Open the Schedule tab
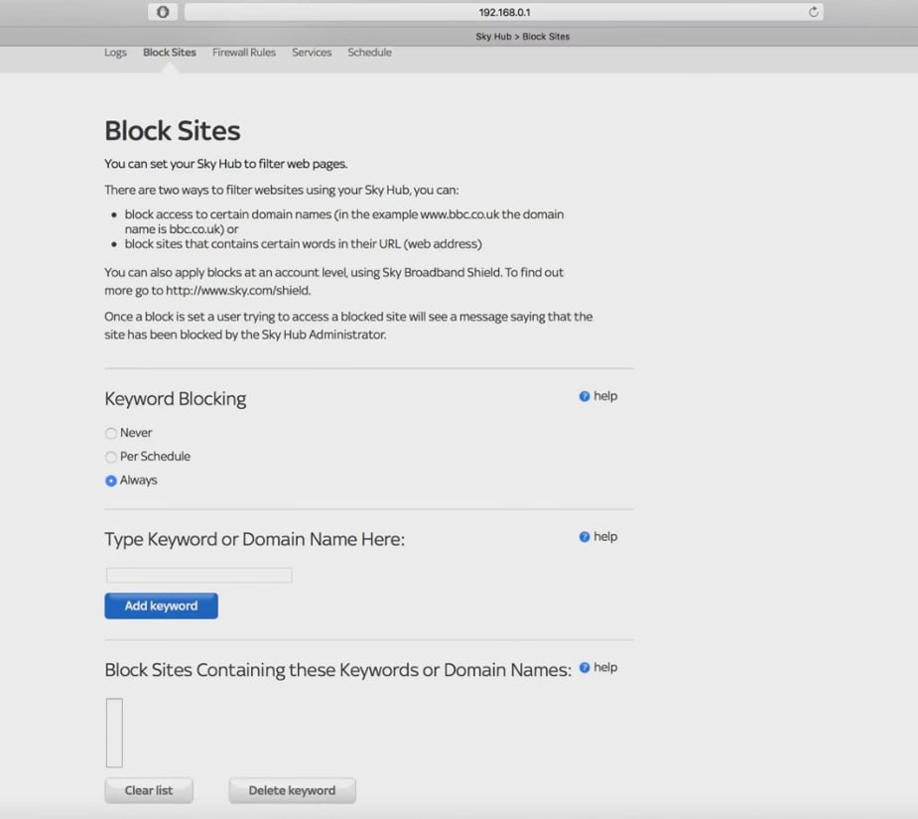 pos(369,53)
